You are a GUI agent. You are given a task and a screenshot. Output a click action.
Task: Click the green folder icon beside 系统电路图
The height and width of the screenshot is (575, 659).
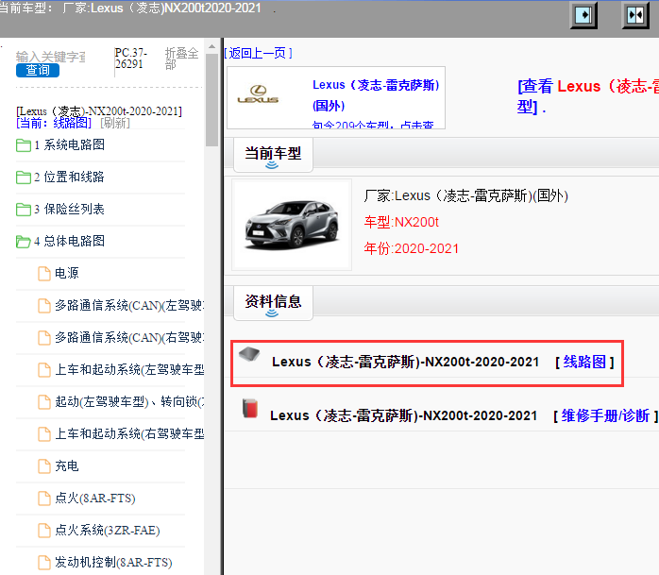point(23,145)
